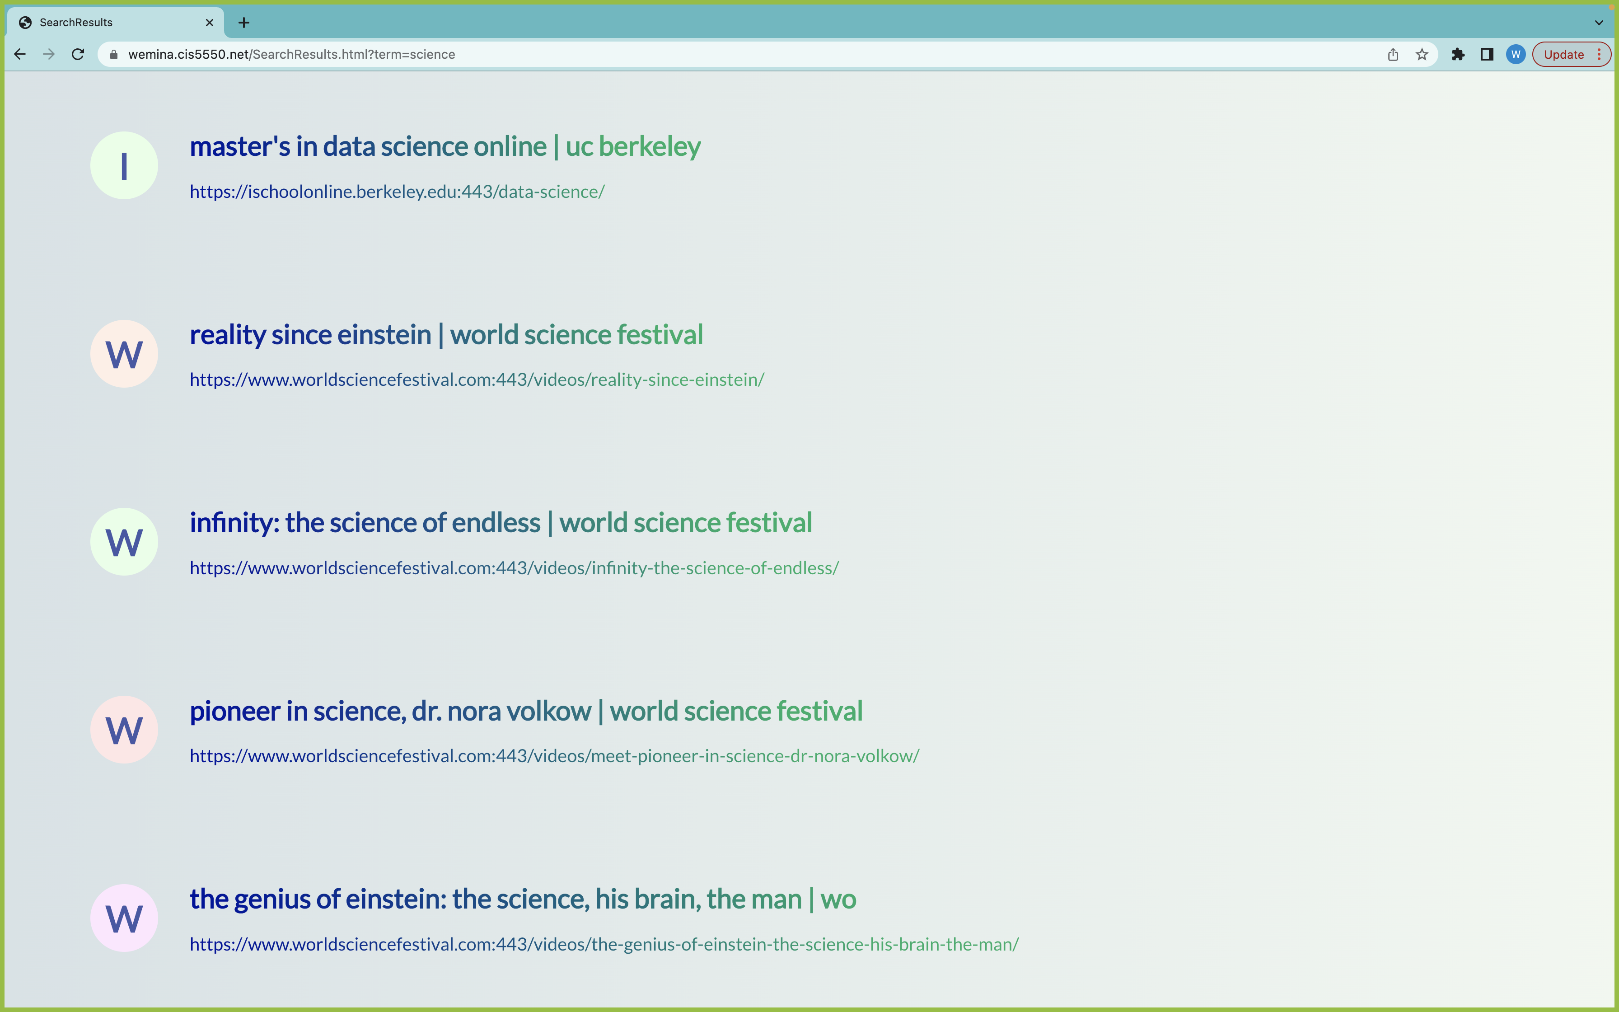Click W avatar beside genius of einstein
The height and width of the screenshot is (1012, 1619).
pos(124,918)
